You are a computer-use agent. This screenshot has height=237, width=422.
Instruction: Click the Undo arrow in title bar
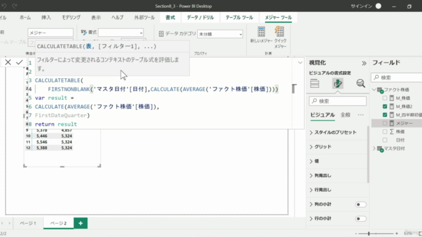pos(4,6)
